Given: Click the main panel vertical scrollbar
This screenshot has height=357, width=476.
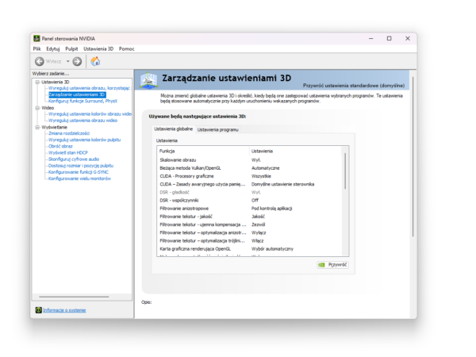Looking at the screenshot, I should click(x=413, y=156).
